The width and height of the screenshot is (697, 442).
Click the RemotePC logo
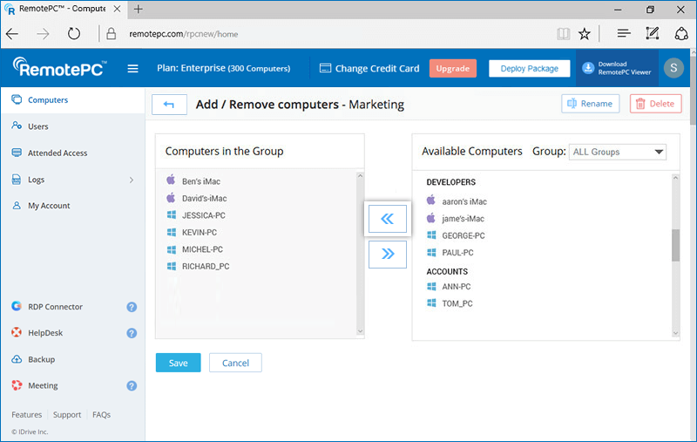tap(59, 68)
